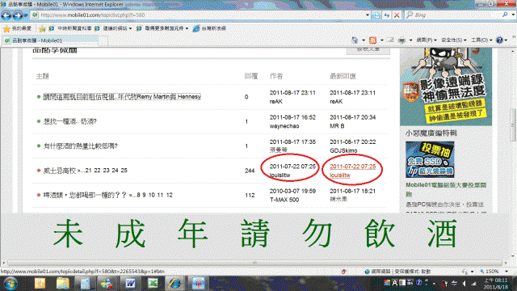Open the 安全性(S) Safety menu
The width and height of the screenshot is (517, 291).
[x=454, y=40]
